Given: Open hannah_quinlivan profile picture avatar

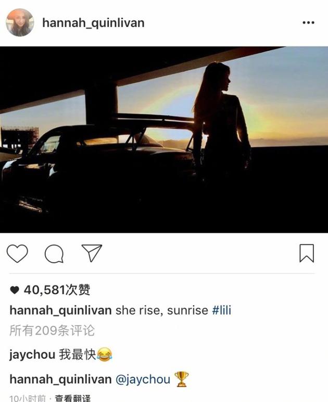Looking at the screenshot, I should (x=20, y=22).
